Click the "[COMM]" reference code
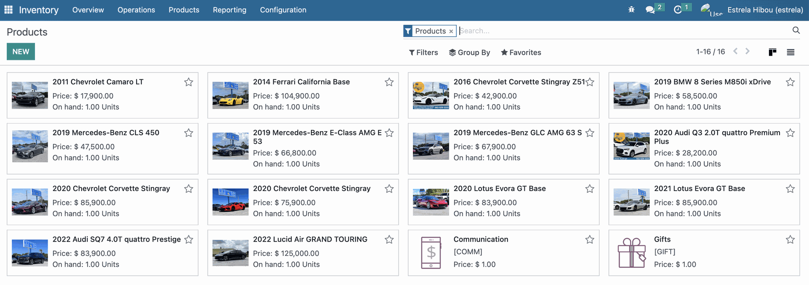The width and height of the screenshot is (809, 285). pyautogui.click(x=468, y=252)
